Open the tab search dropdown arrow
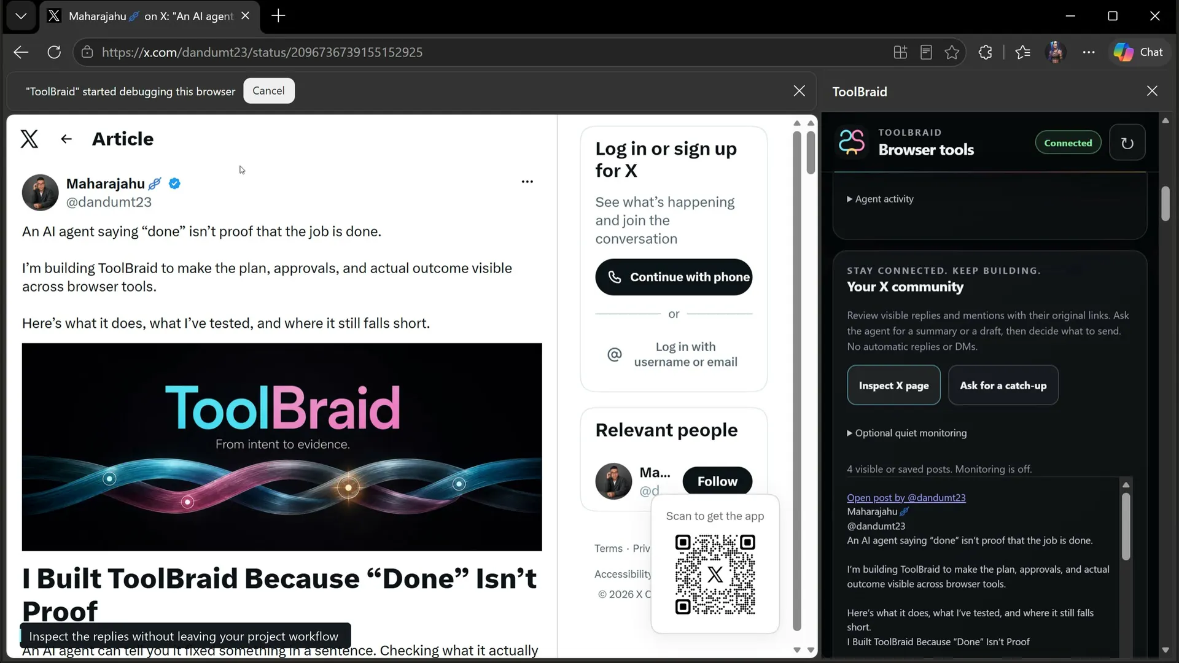 point(21,16)
